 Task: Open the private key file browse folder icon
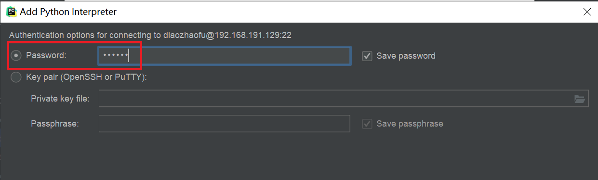pos(580,99)
